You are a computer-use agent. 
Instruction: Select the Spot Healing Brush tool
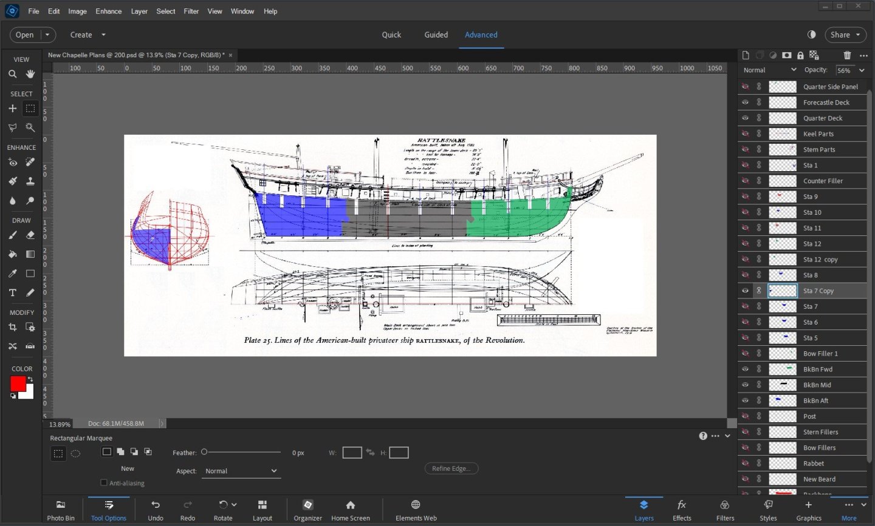tap(30, 162)
